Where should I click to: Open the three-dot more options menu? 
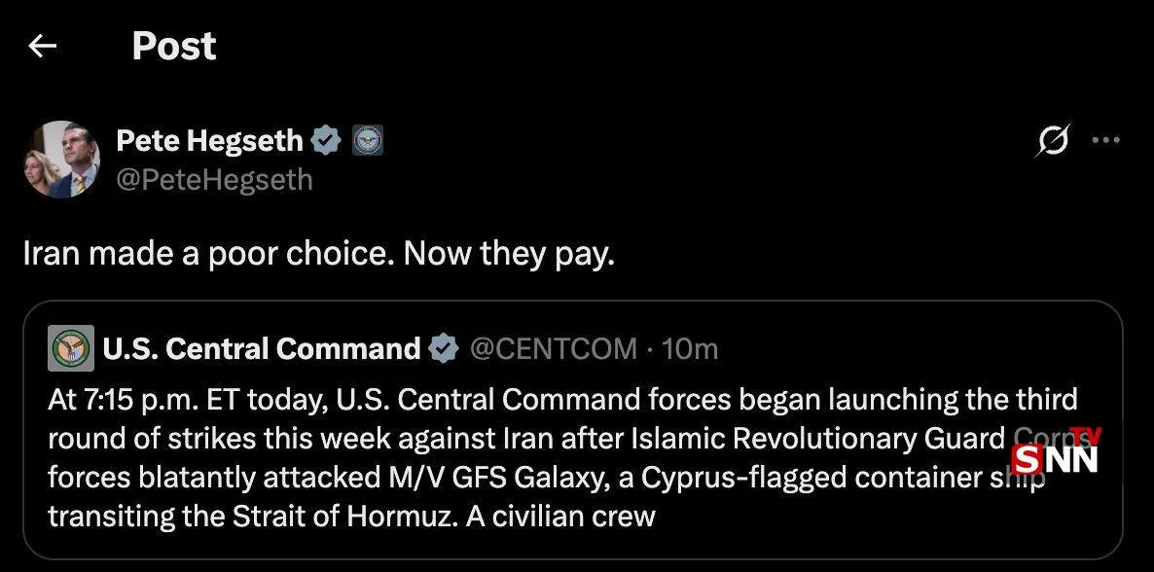(1106, 139)
